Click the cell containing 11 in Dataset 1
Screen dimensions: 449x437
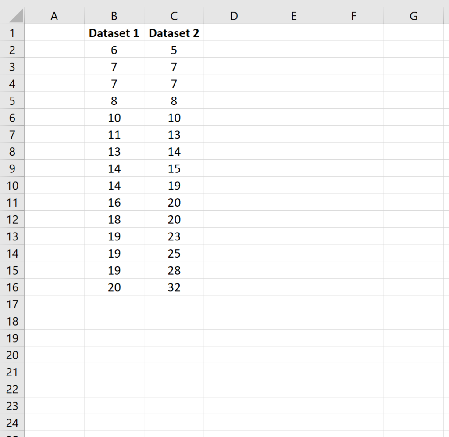(114, 135)
